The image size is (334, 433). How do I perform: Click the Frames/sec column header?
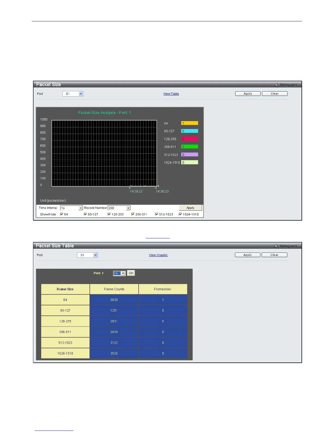[163, 289]
